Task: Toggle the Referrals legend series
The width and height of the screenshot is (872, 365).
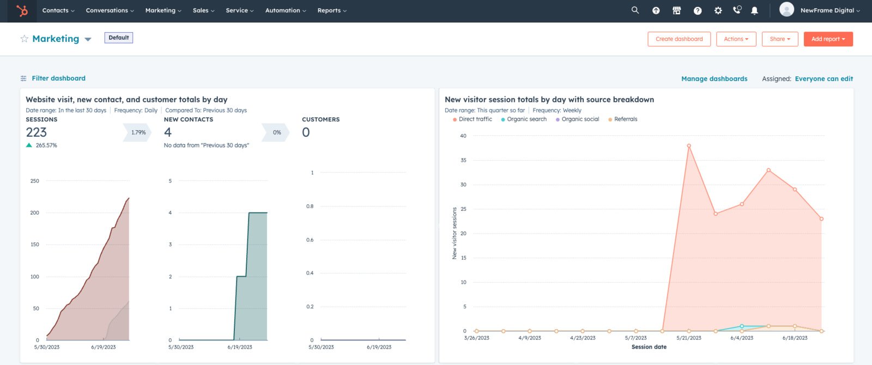Action: point(622,119)
